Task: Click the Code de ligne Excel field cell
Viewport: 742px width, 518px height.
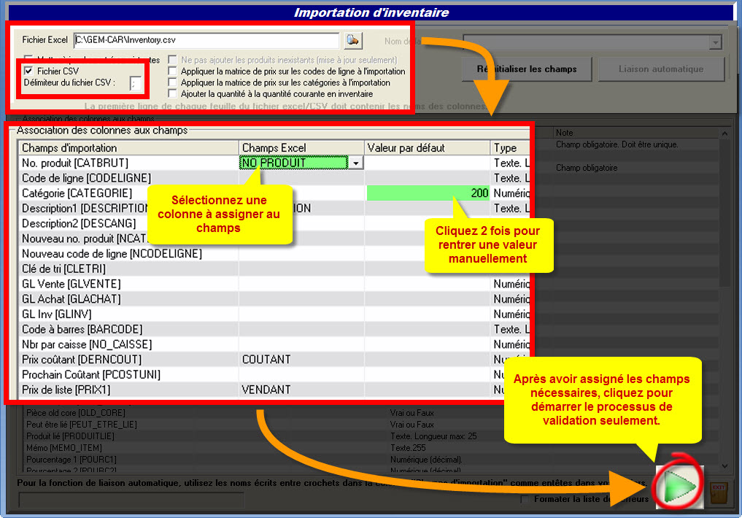Action: (x=301, y=178)
